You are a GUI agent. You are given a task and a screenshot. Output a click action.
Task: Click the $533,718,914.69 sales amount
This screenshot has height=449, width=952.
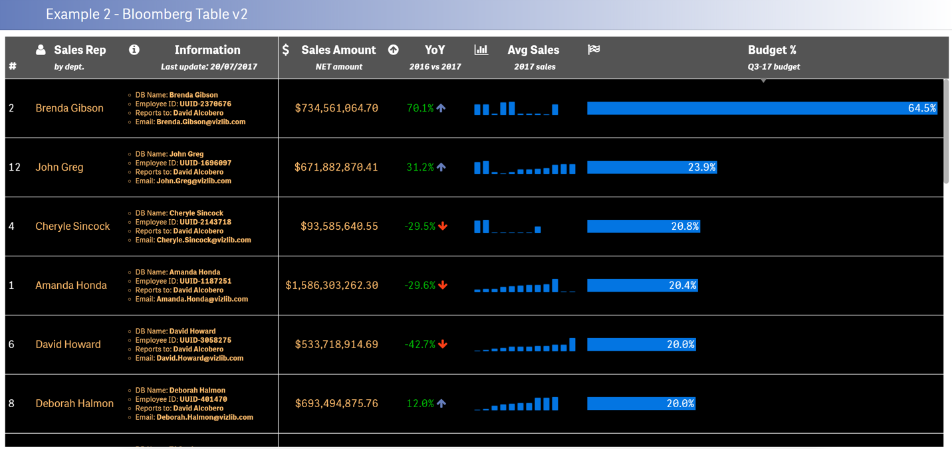[336, 345]
